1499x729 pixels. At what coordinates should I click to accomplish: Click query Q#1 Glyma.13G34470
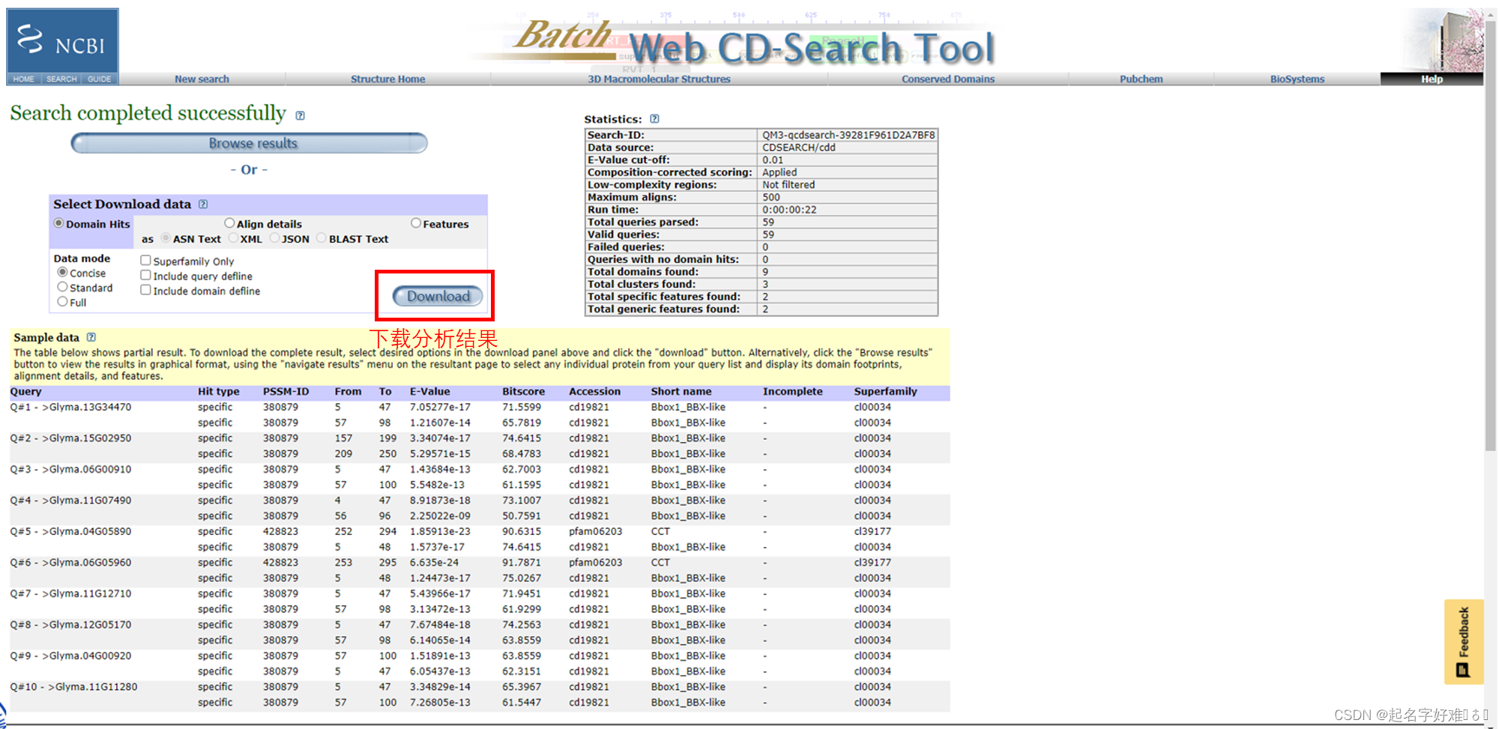(x=70, y=407)
